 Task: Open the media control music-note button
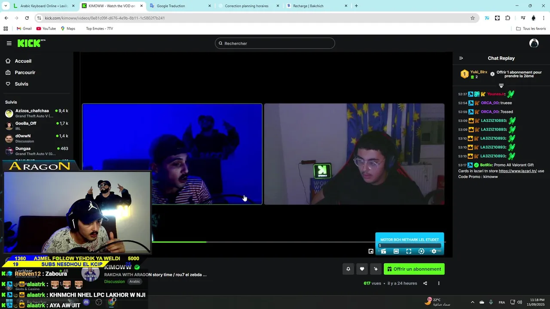tap(523, 18)
